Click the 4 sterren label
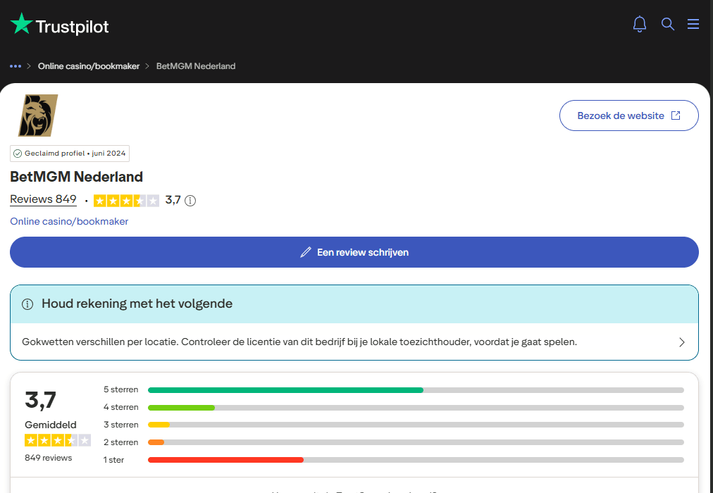The image size is (713, 493). tap(121, 408)
